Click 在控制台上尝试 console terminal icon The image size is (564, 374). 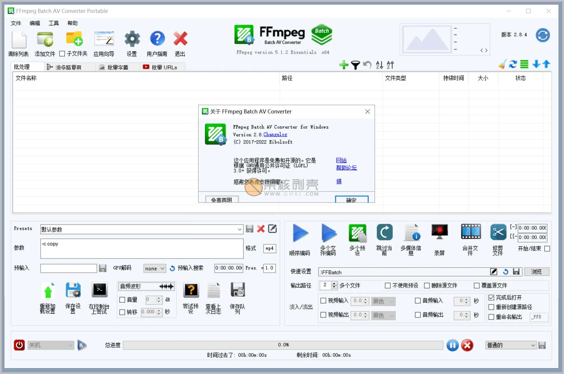(x=99, y=290)
